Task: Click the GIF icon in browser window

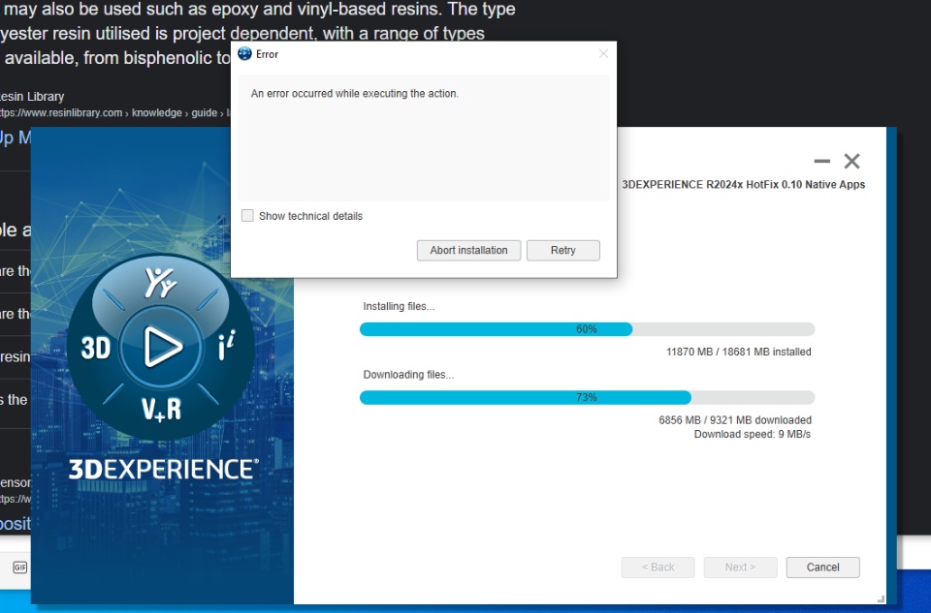Action: [19, 567]
